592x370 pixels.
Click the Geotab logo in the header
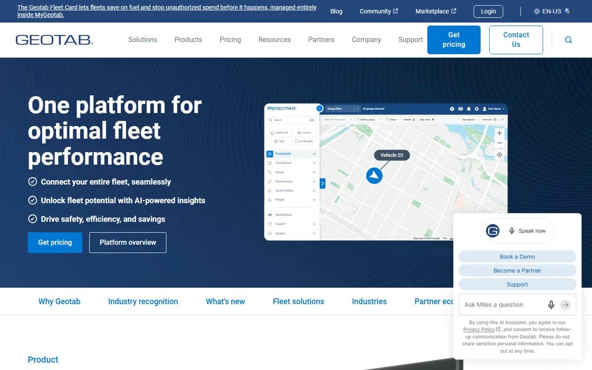point(54,40)
